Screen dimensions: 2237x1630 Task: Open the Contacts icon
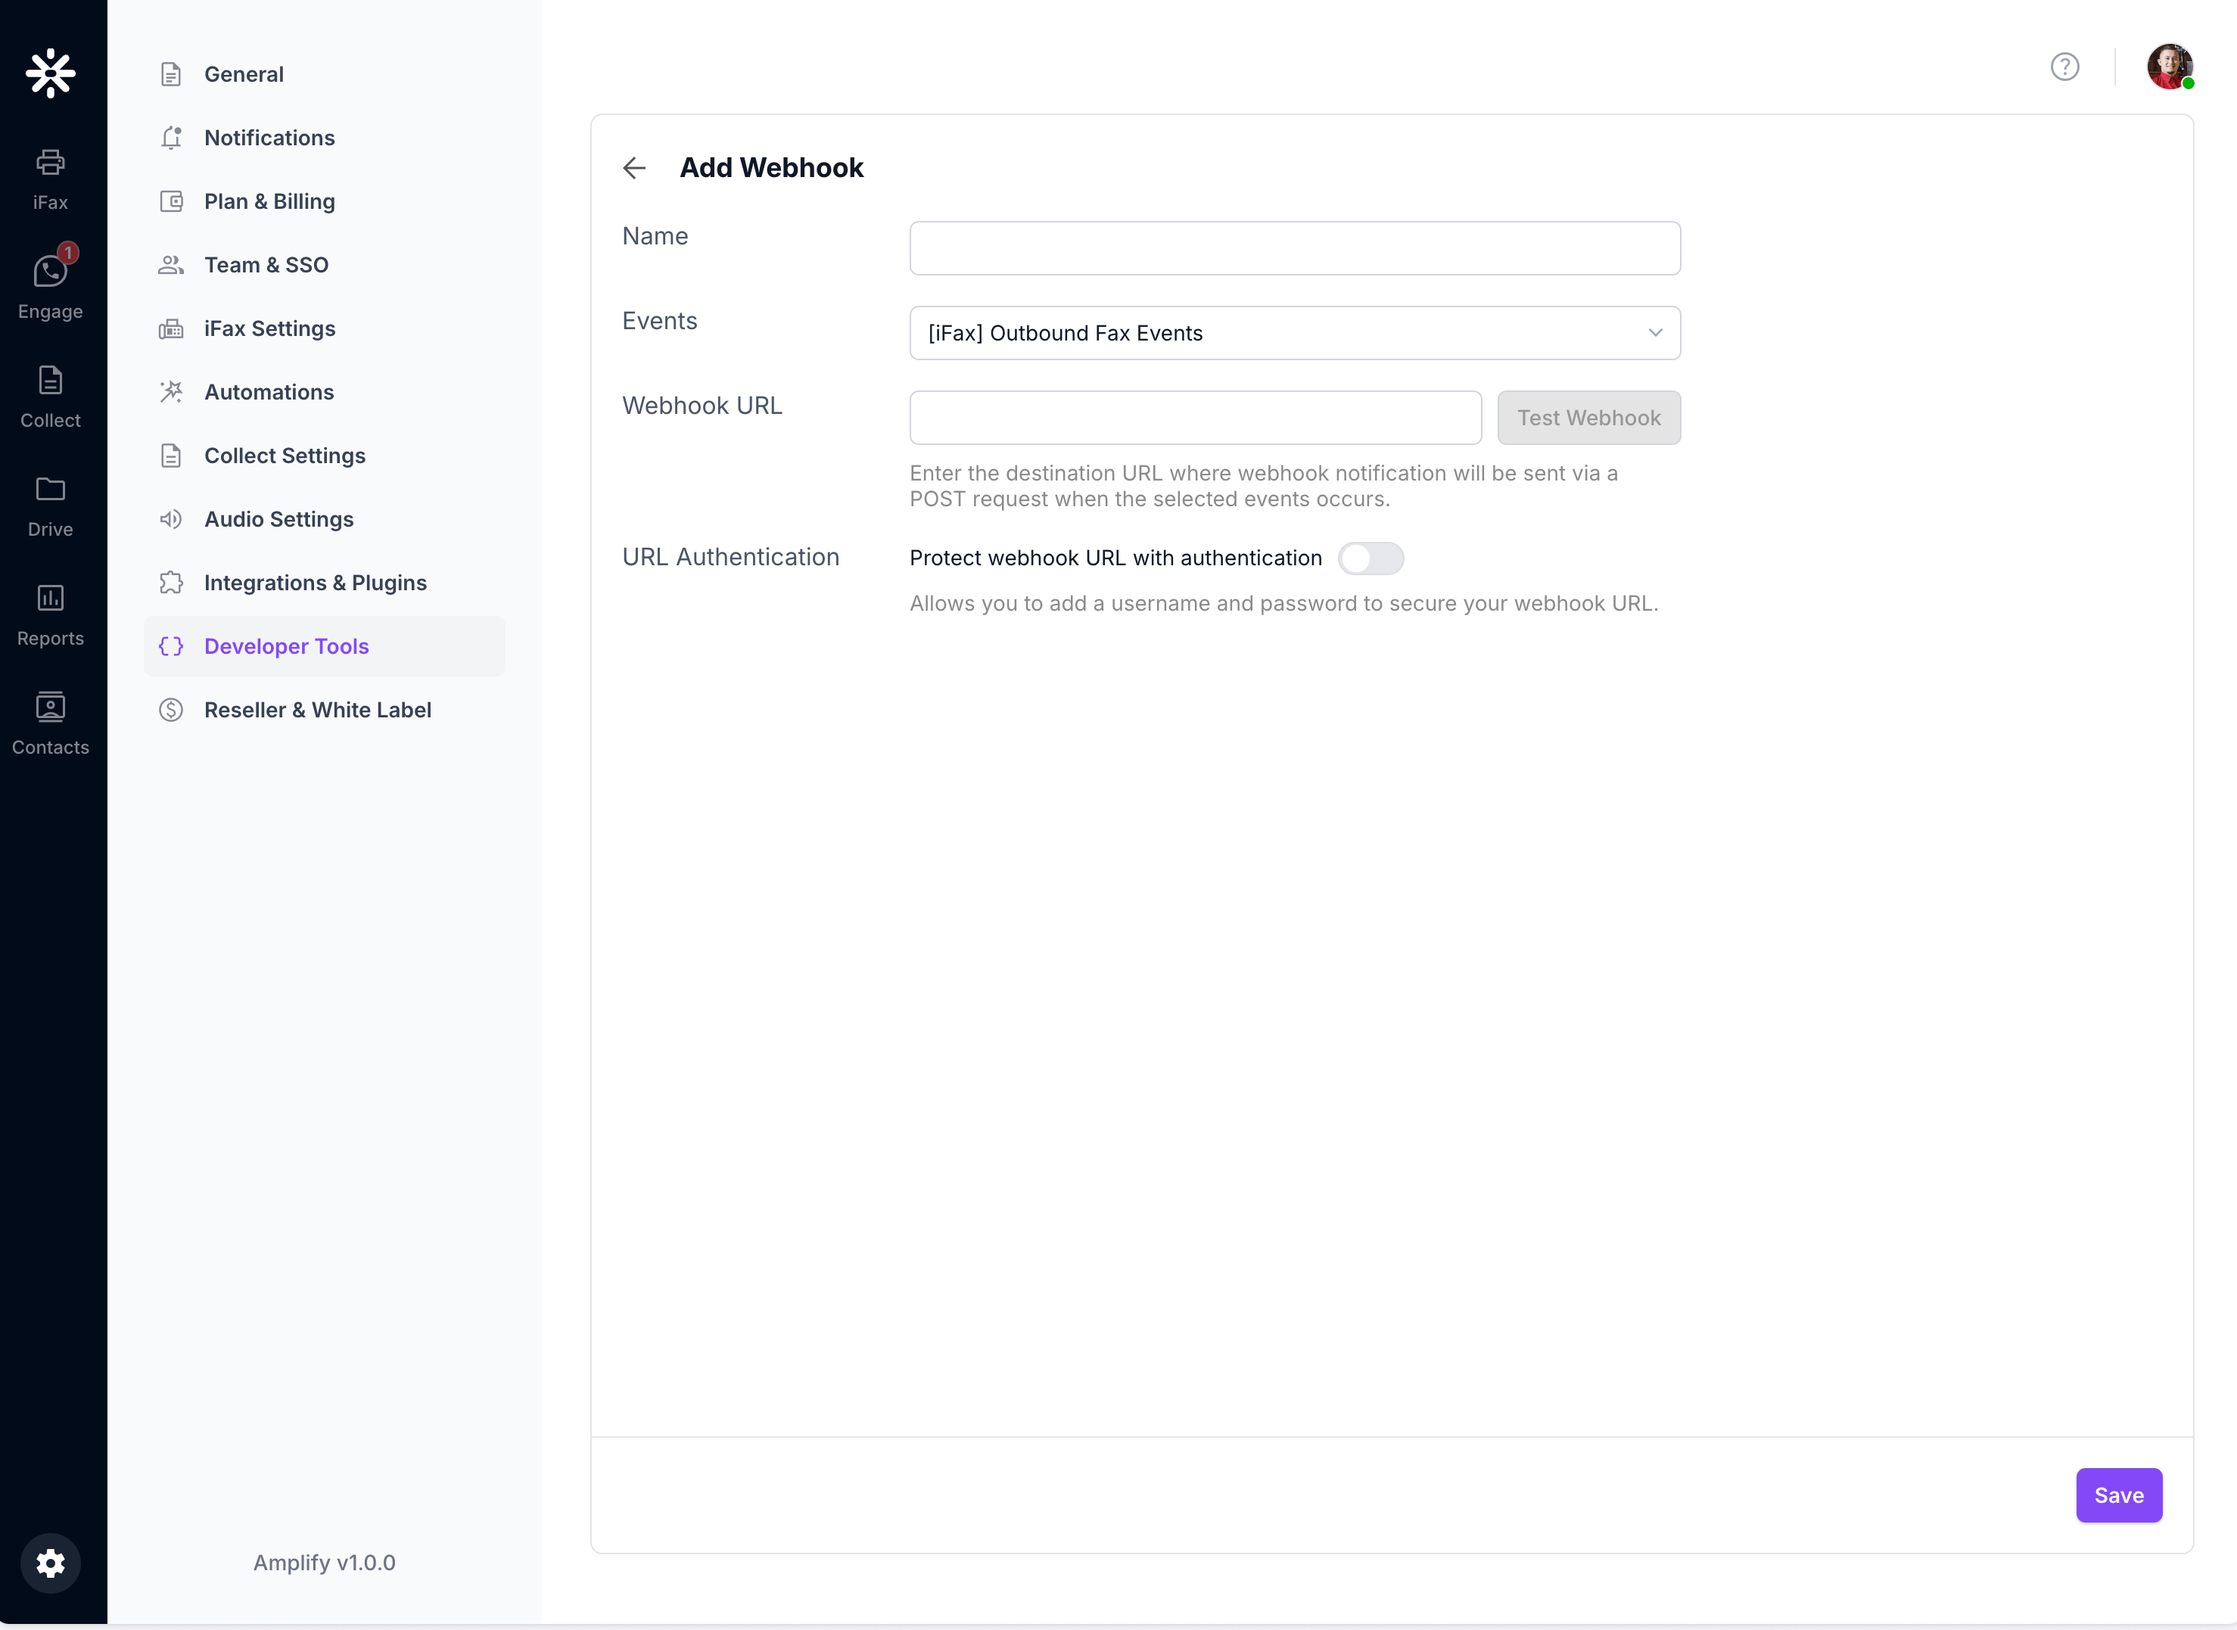[51, 707]
